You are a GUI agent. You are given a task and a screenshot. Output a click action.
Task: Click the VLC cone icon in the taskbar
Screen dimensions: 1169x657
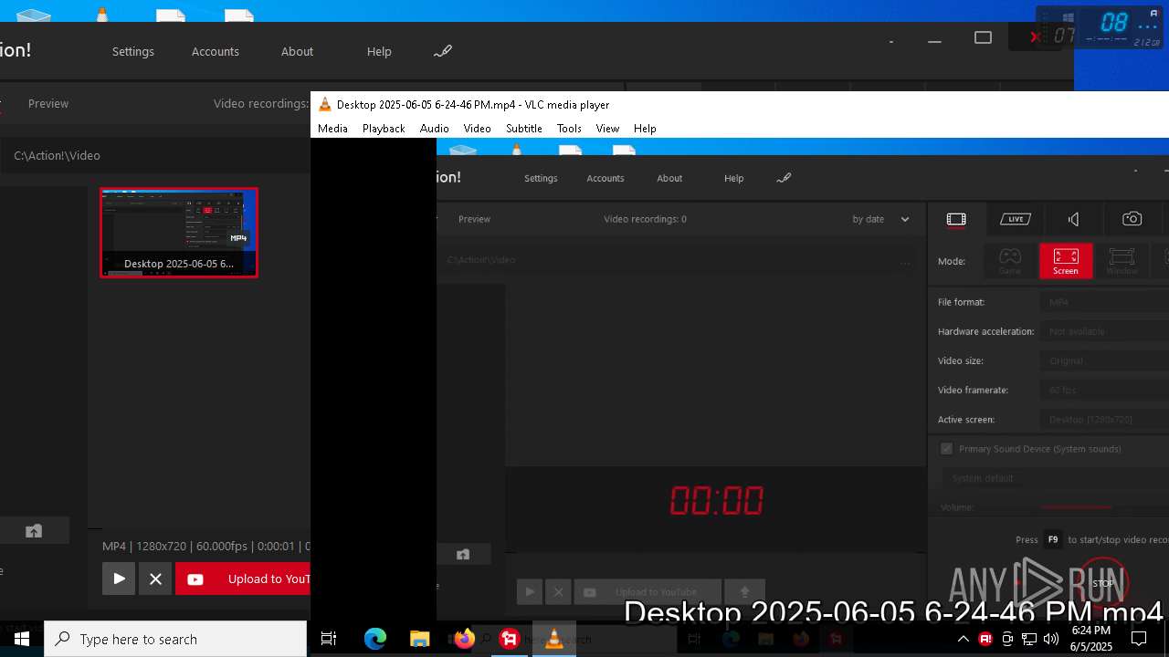pyautogui.click(x=554, y=639)
